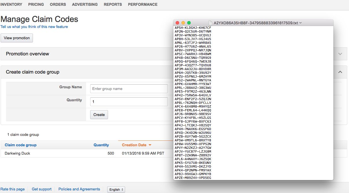
Task: Expand the Promotion overview section chevron
Action: point(340,54)
